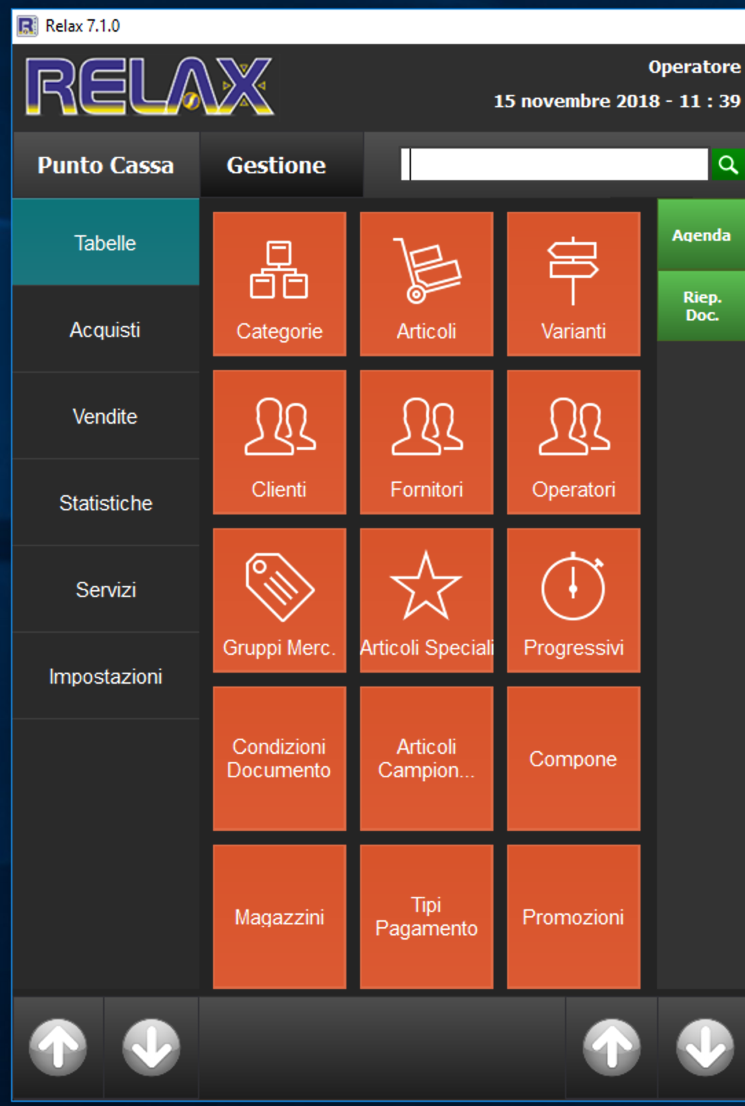Click the date 15 novembre 2018
This screenshot has width=745, height=1106.
(577, 101)
